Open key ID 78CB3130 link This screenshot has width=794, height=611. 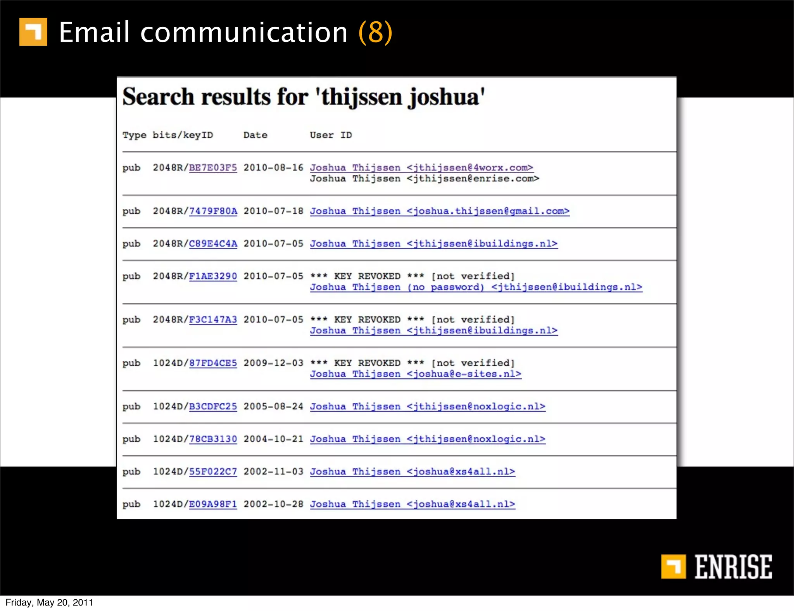tap(213, 439)
